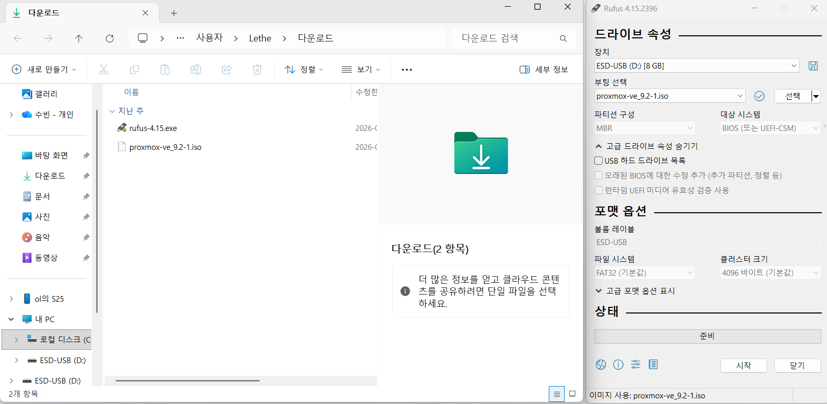This screenshot has height=404, width=827.
Task: Click the monitor icon in the address bar
Action: click(143, 38)
